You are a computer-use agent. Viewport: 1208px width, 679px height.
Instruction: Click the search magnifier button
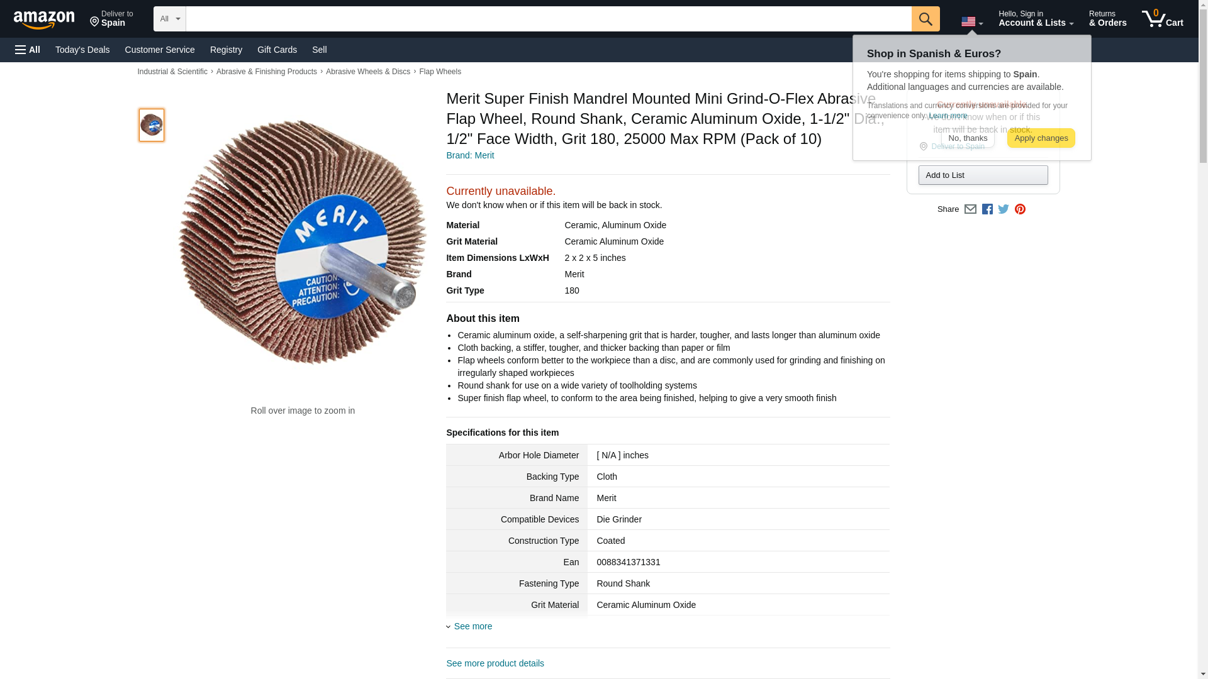tap(925, 19)
